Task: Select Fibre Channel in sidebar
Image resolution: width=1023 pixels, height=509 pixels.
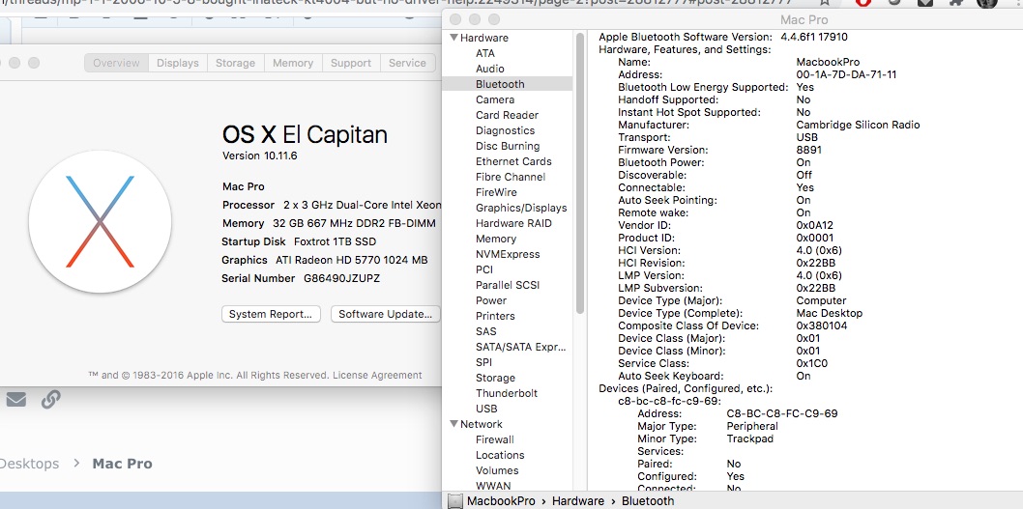Action: point(511,177)
